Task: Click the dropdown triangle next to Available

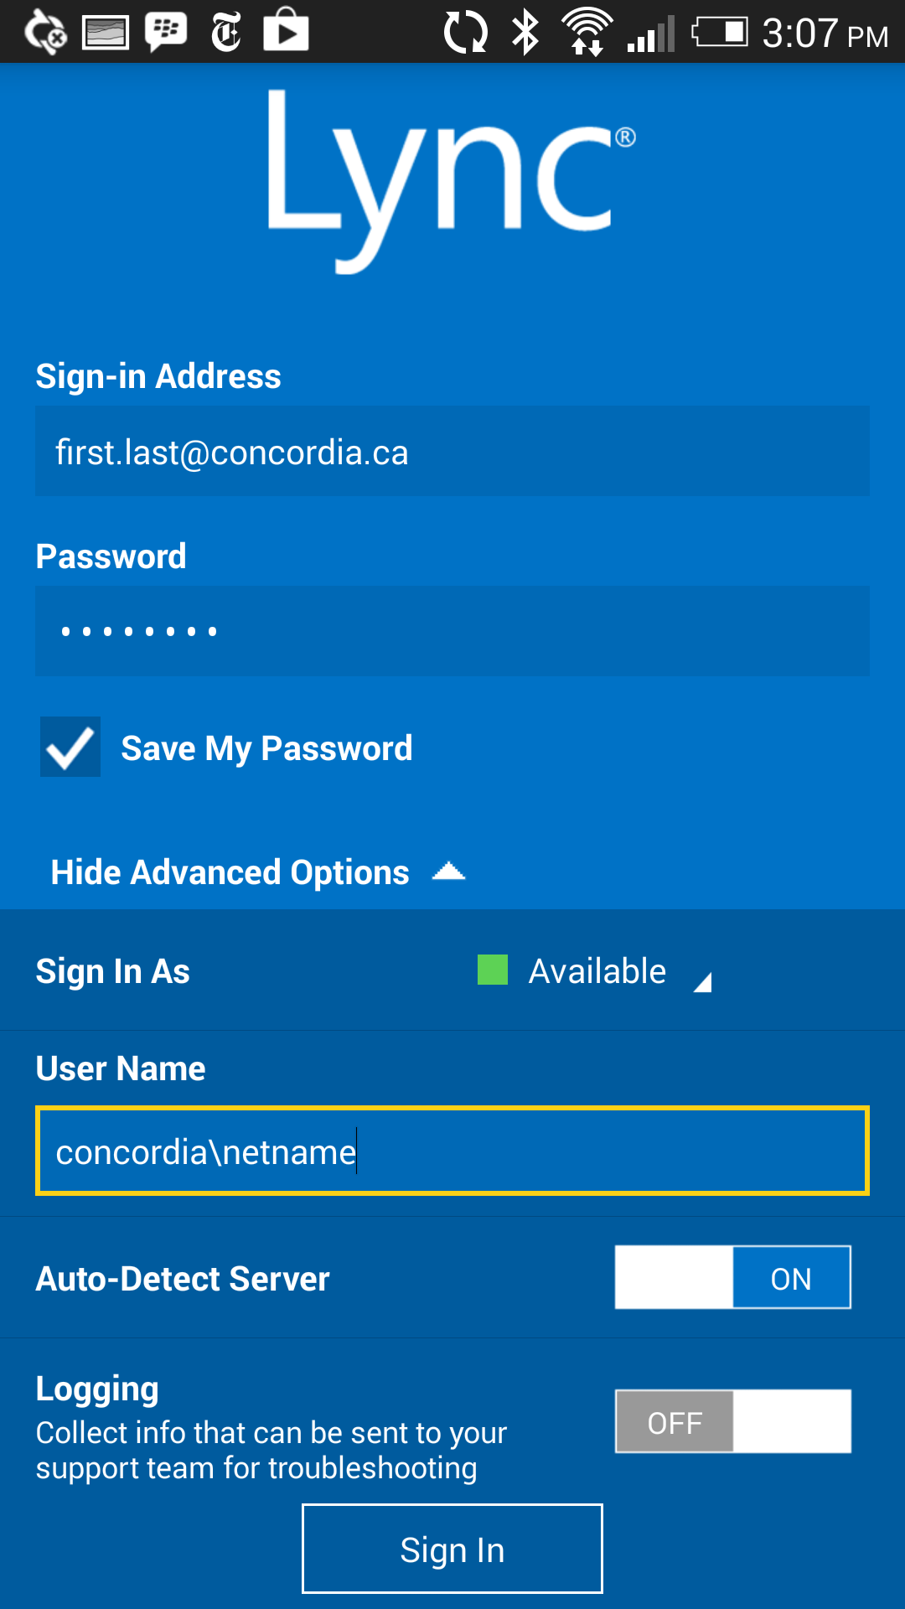Action: (x=703, y=981)
